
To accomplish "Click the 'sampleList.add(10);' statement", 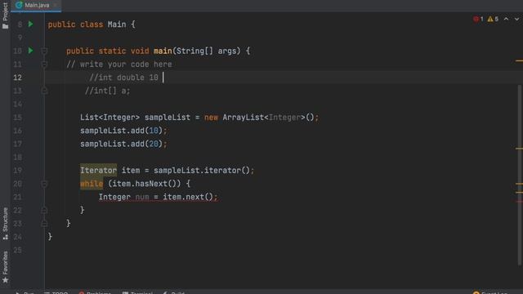I will point(123,131).
